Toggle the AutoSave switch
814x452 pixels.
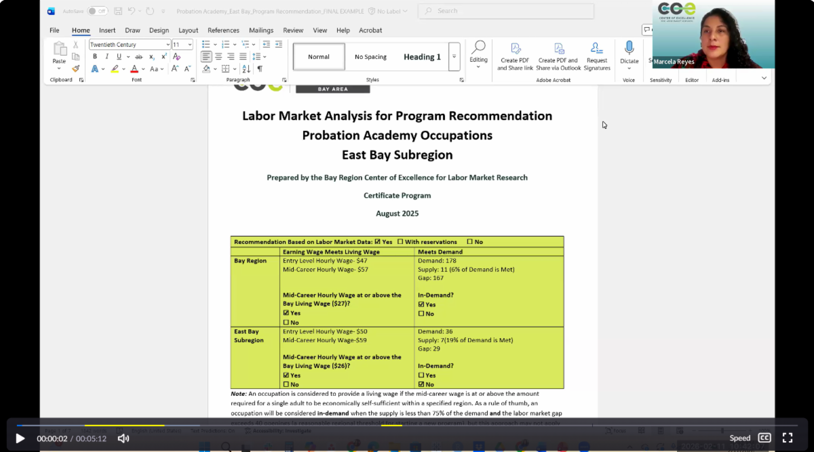(x=98, y=11)
